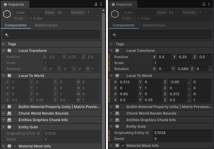Click the Scale field in the right Inspector

(x=182, y=63)
